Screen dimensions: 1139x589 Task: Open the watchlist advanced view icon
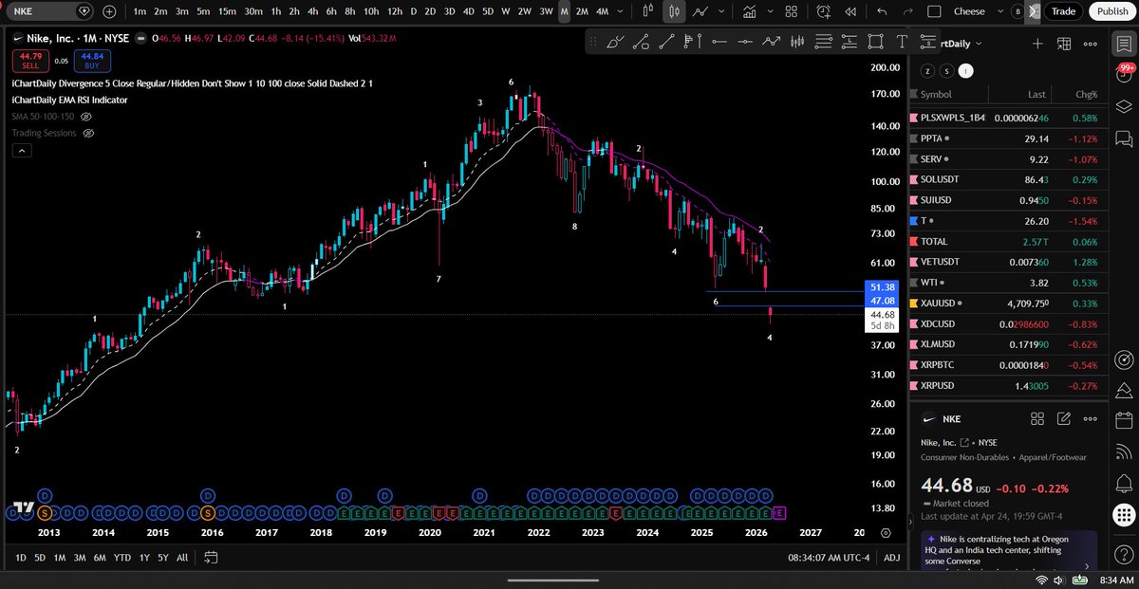pyautogui.click(x=1064, y=44)
